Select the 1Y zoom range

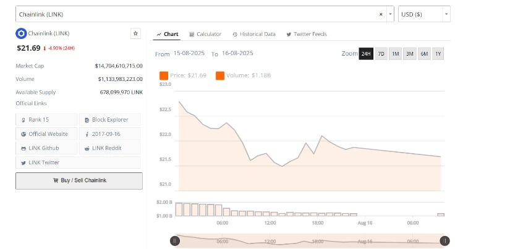438,54
